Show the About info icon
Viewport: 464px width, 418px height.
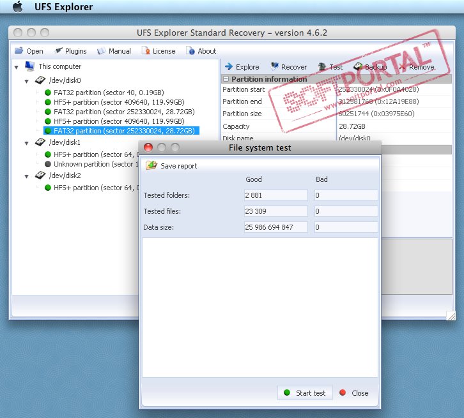pyautogui.click(x=190, y=51)
